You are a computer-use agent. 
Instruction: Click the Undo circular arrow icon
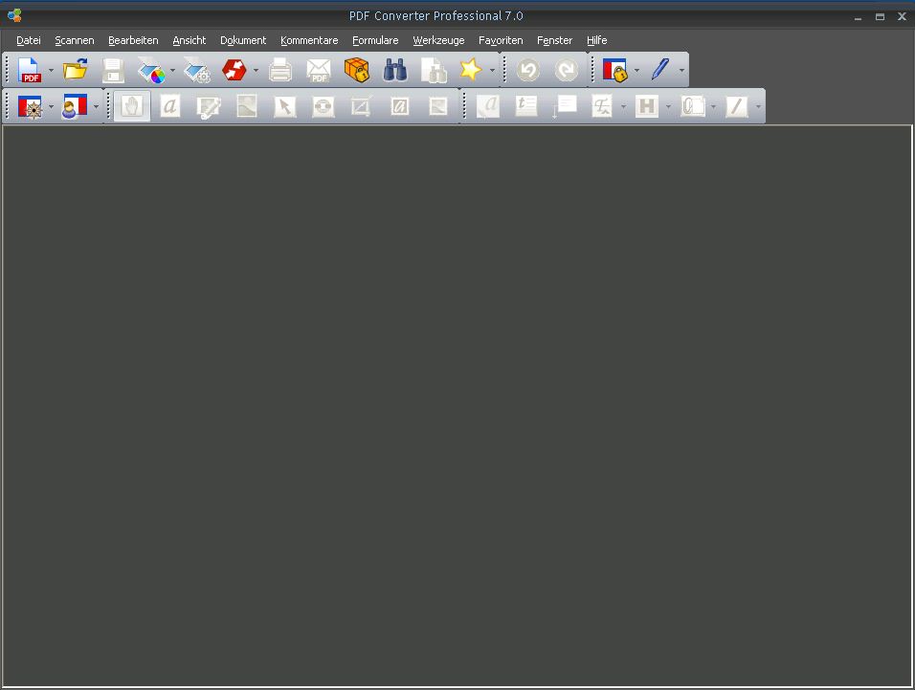click(x=528, y=70)
